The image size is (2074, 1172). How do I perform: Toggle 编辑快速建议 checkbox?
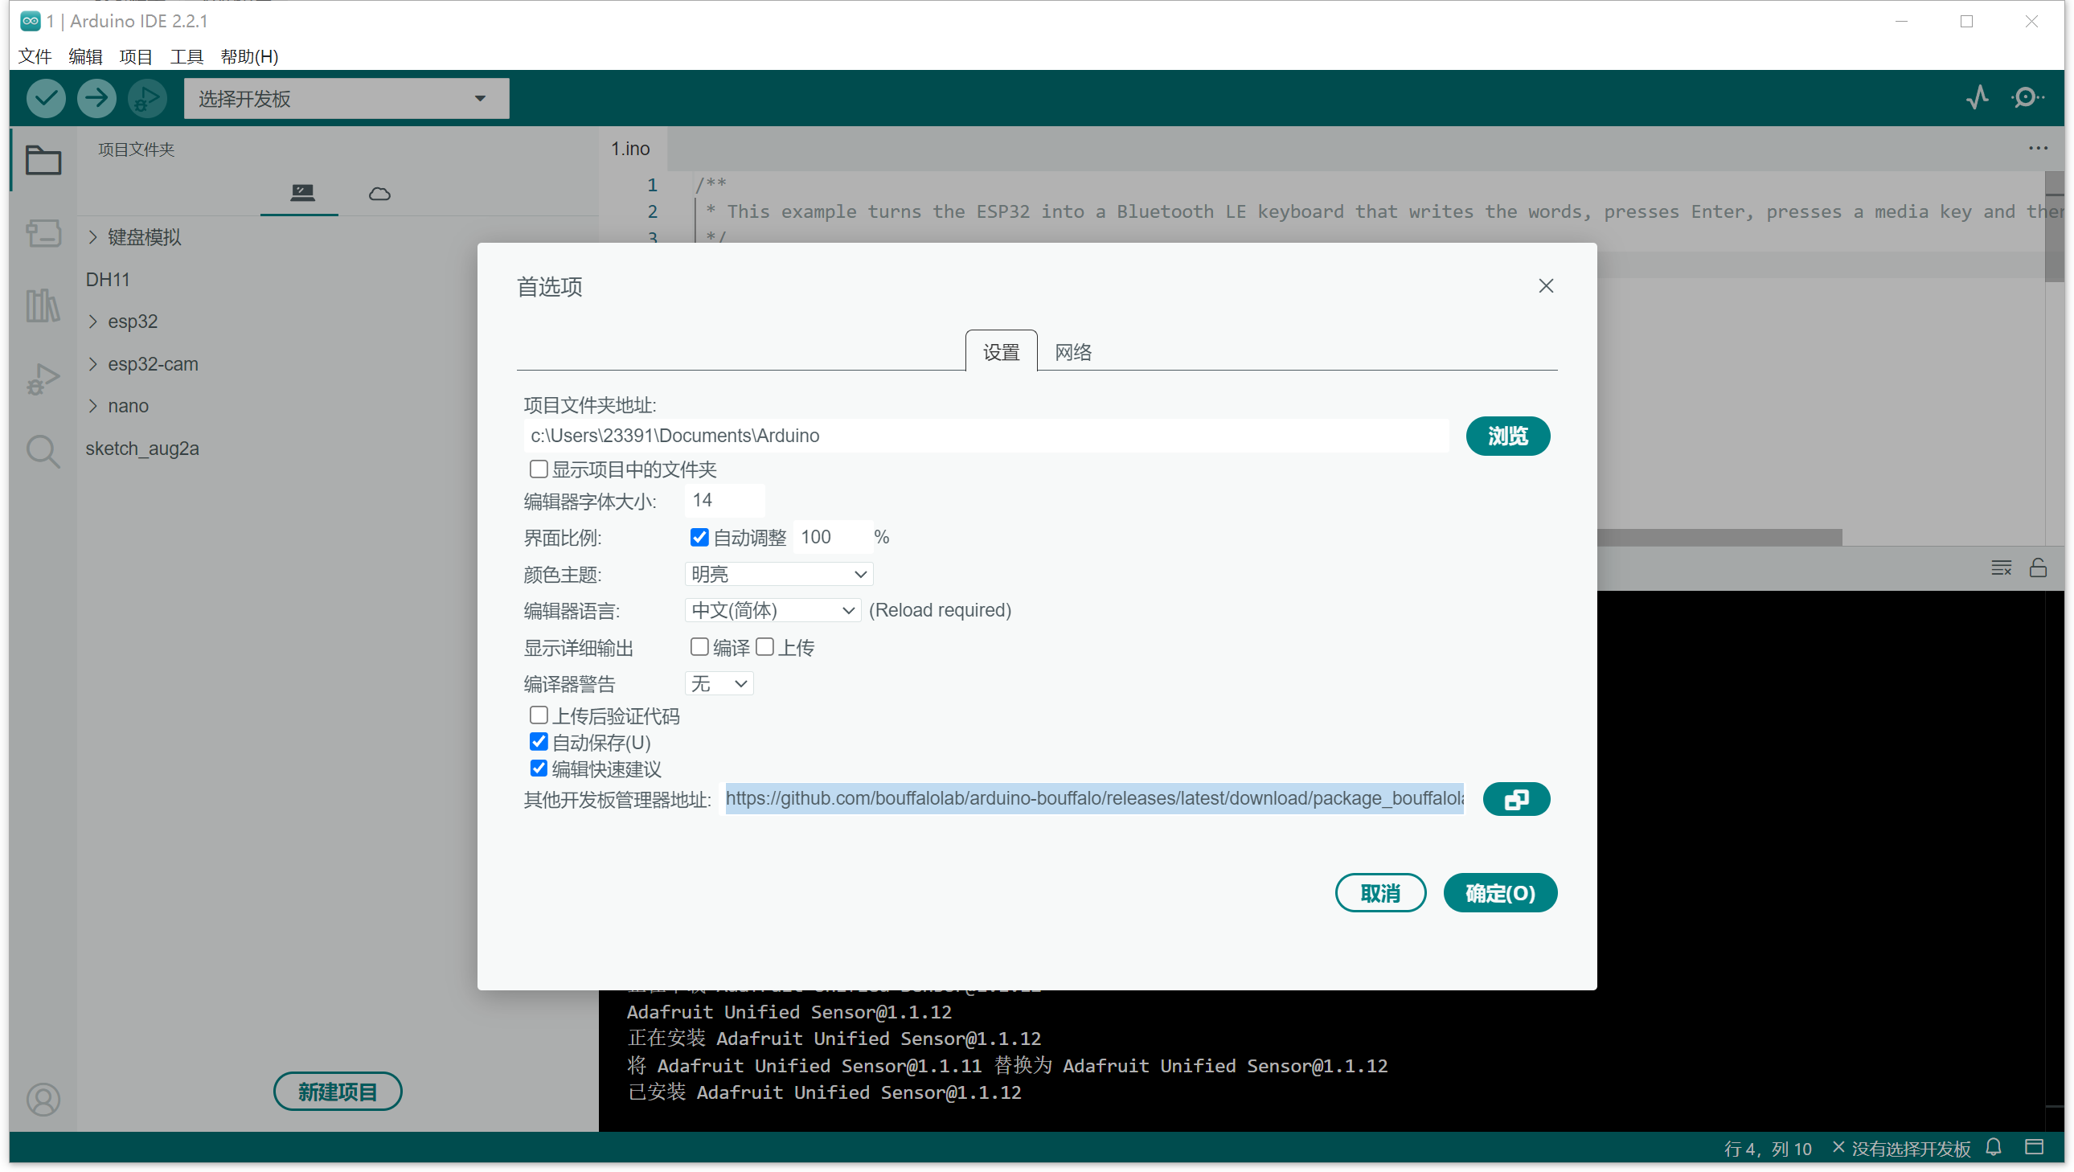tap(538, 768)
